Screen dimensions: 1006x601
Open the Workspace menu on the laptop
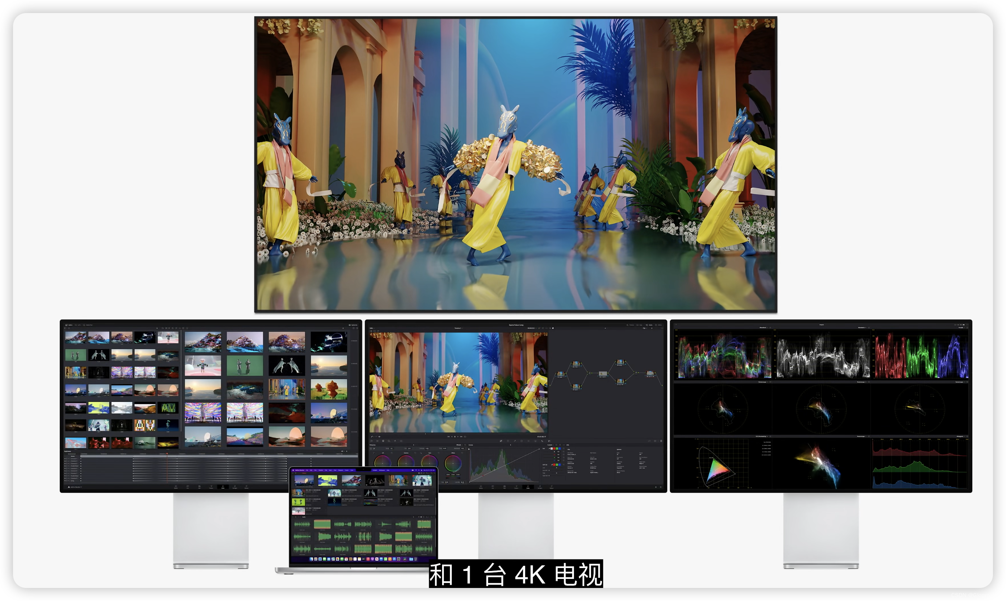click(x=382, y=470)
